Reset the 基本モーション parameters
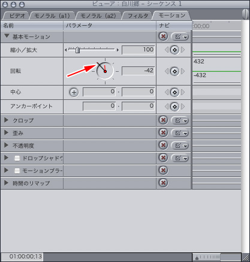The image size is (250, 262). (163, 36)
